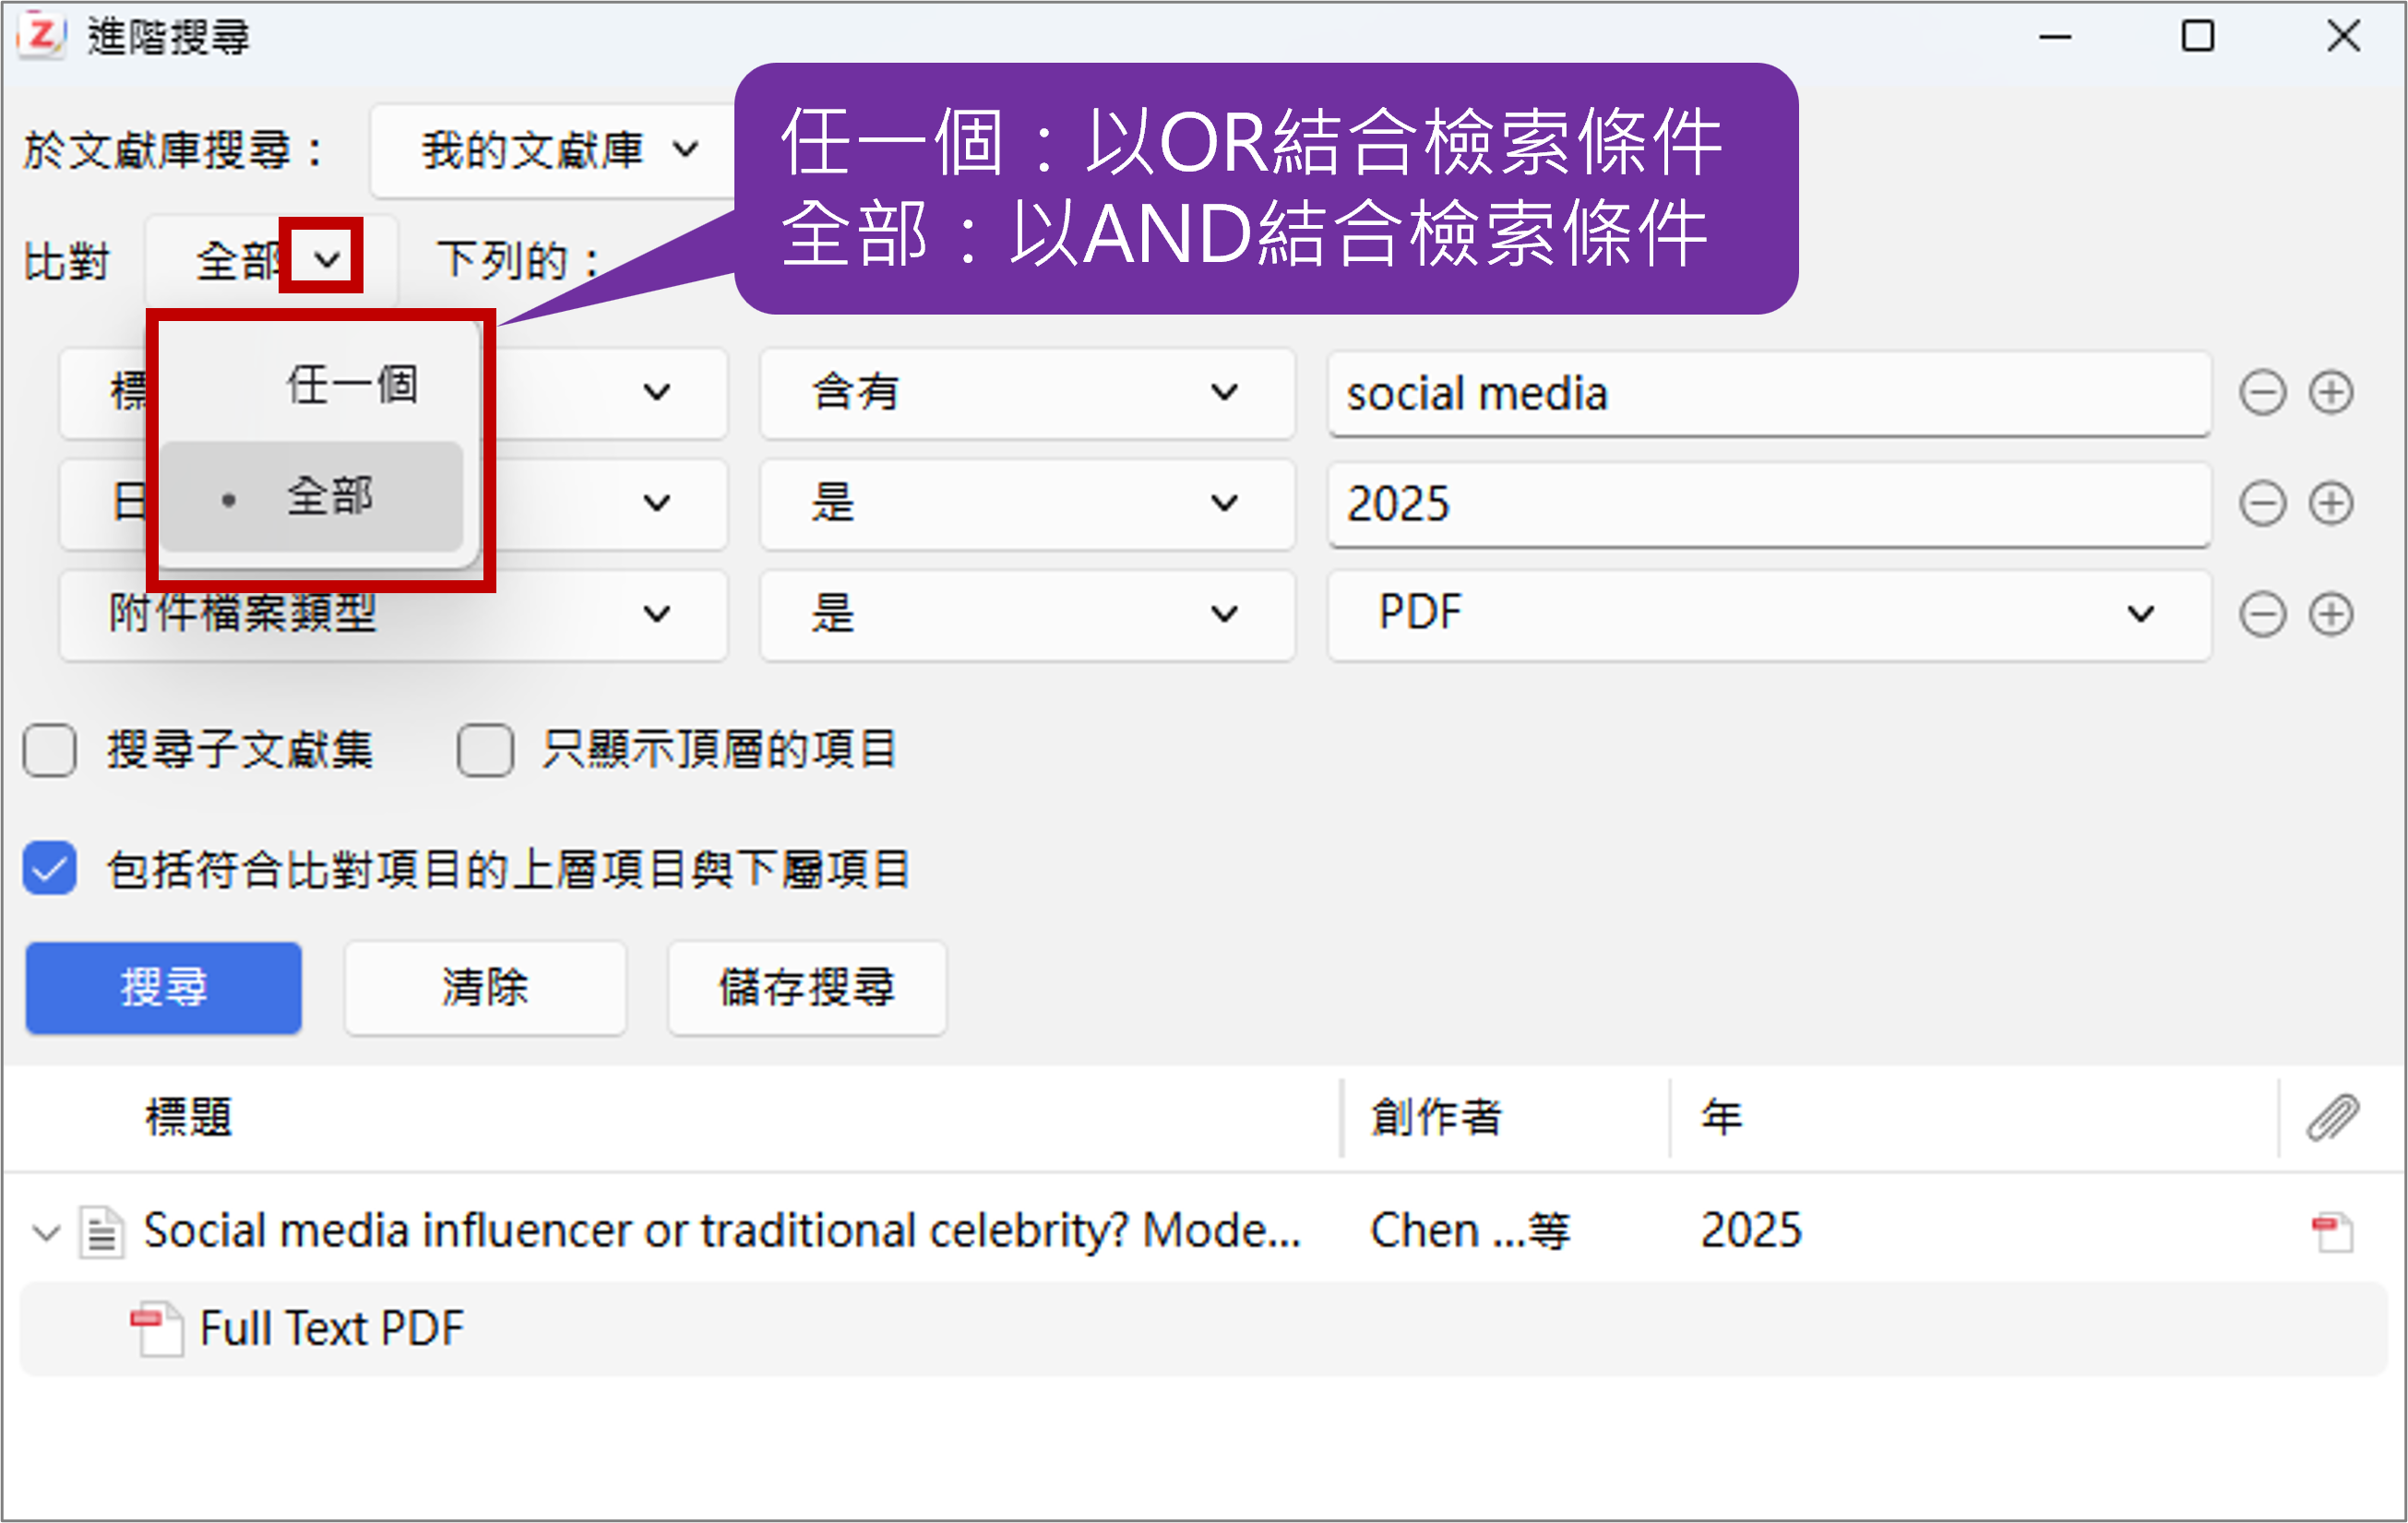The height and width of the screenshot is (1523, 2408).
Task: Choose 全部 from match menu
Action: pyautogui.click(x=329, y=497)
